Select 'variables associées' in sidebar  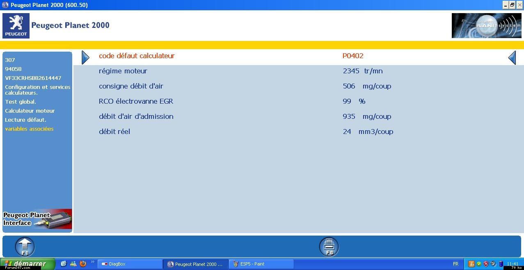click(29, 129)
